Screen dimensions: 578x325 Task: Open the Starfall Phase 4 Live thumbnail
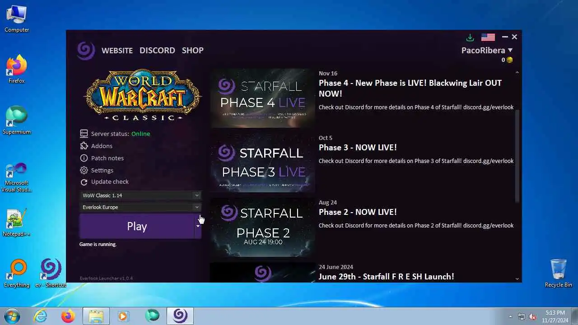click(x=263, y=98)
